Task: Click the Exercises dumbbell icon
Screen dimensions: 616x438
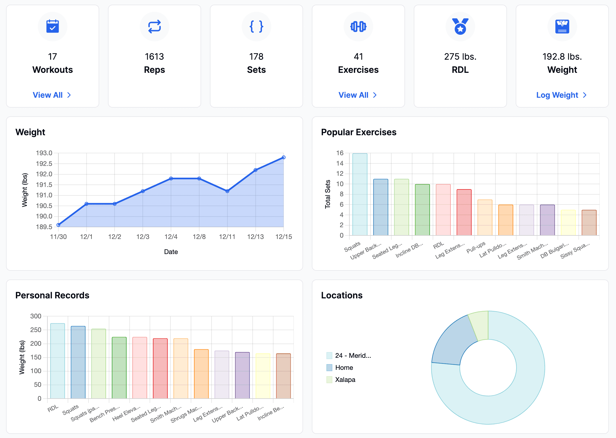Action: (358, 27)
